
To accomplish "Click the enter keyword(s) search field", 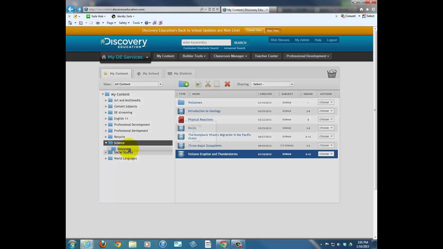I will (x=206, y=43).
